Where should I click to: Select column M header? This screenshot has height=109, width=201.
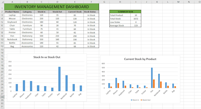(x=178, y=2)
